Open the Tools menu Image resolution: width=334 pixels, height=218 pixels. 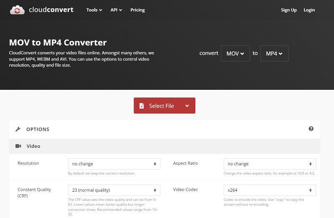[94, 10]
